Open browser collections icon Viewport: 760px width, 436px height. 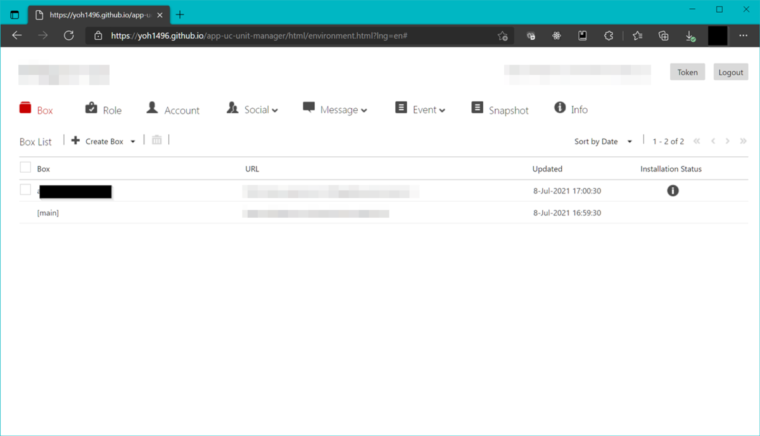(664, 36)
